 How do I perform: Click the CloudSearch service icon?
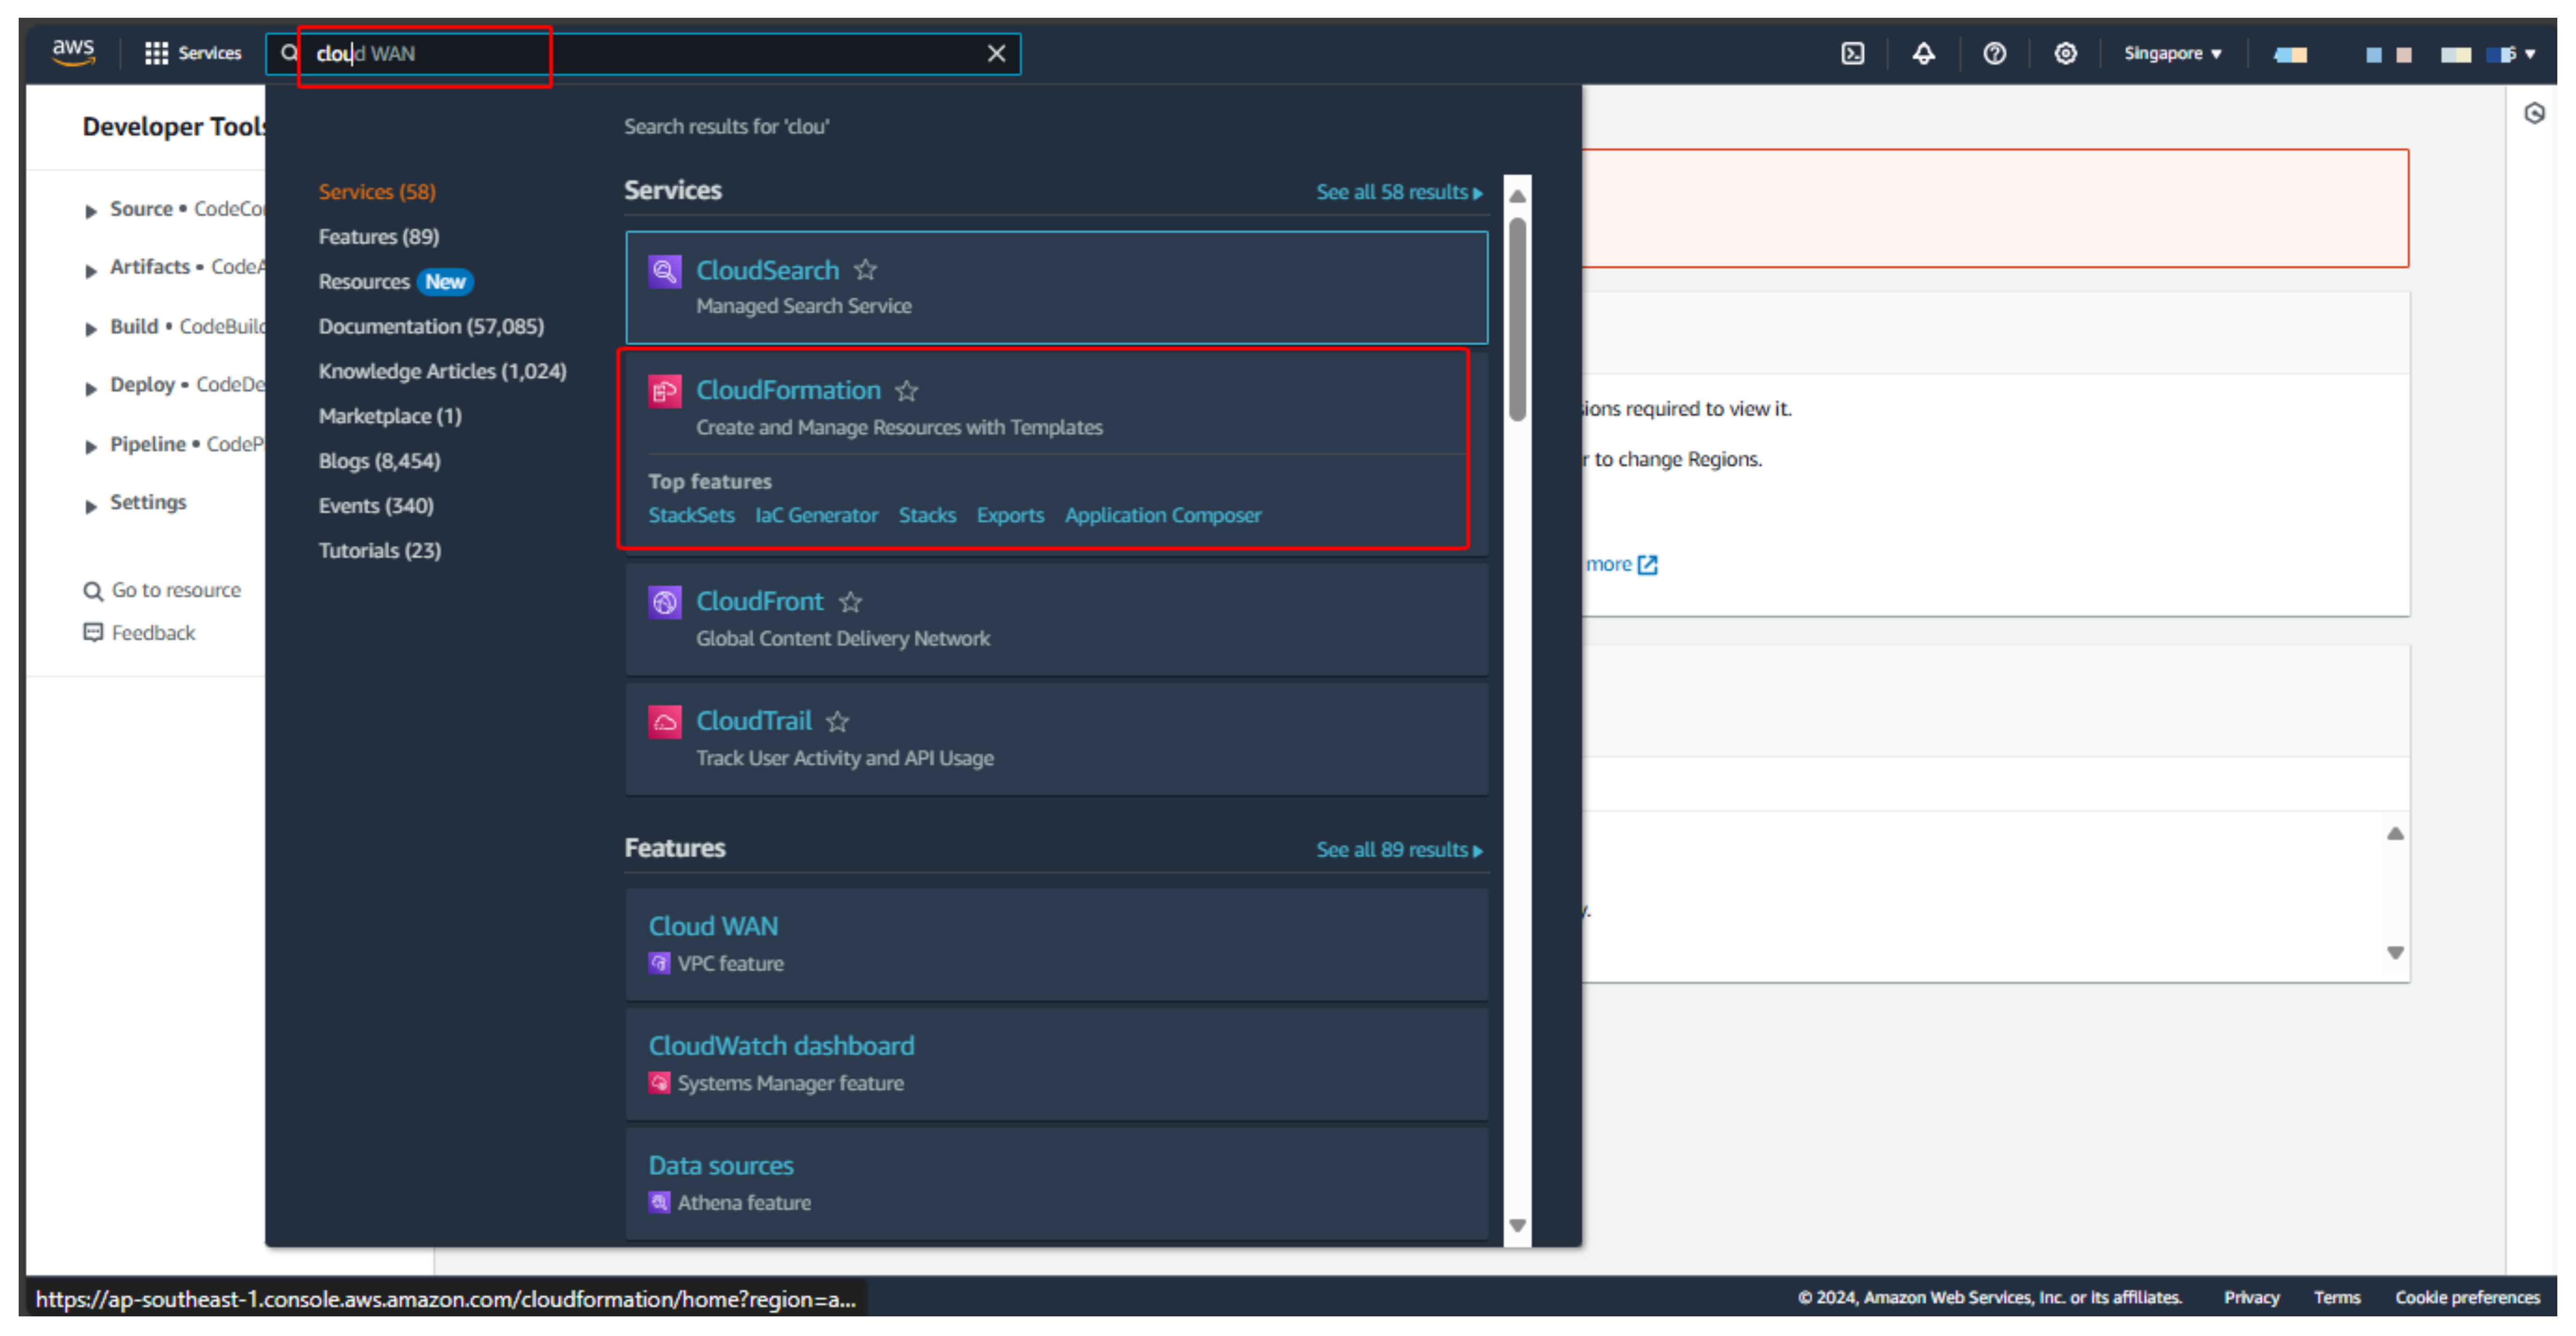(x=664, y=271)
